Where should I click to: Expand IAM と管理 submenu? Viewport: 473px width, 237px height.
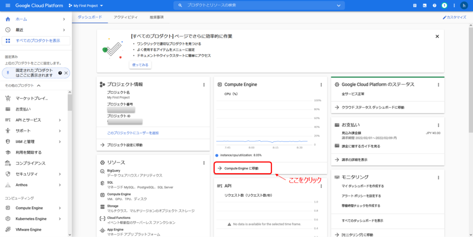coord(60,142)
